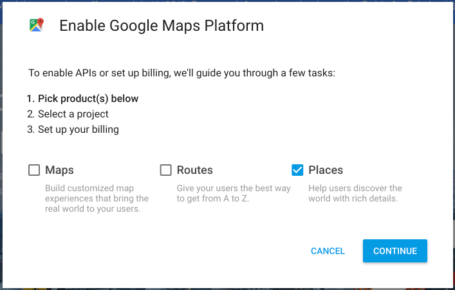Click the Google Maps logo icon

[x=36, y=26]
